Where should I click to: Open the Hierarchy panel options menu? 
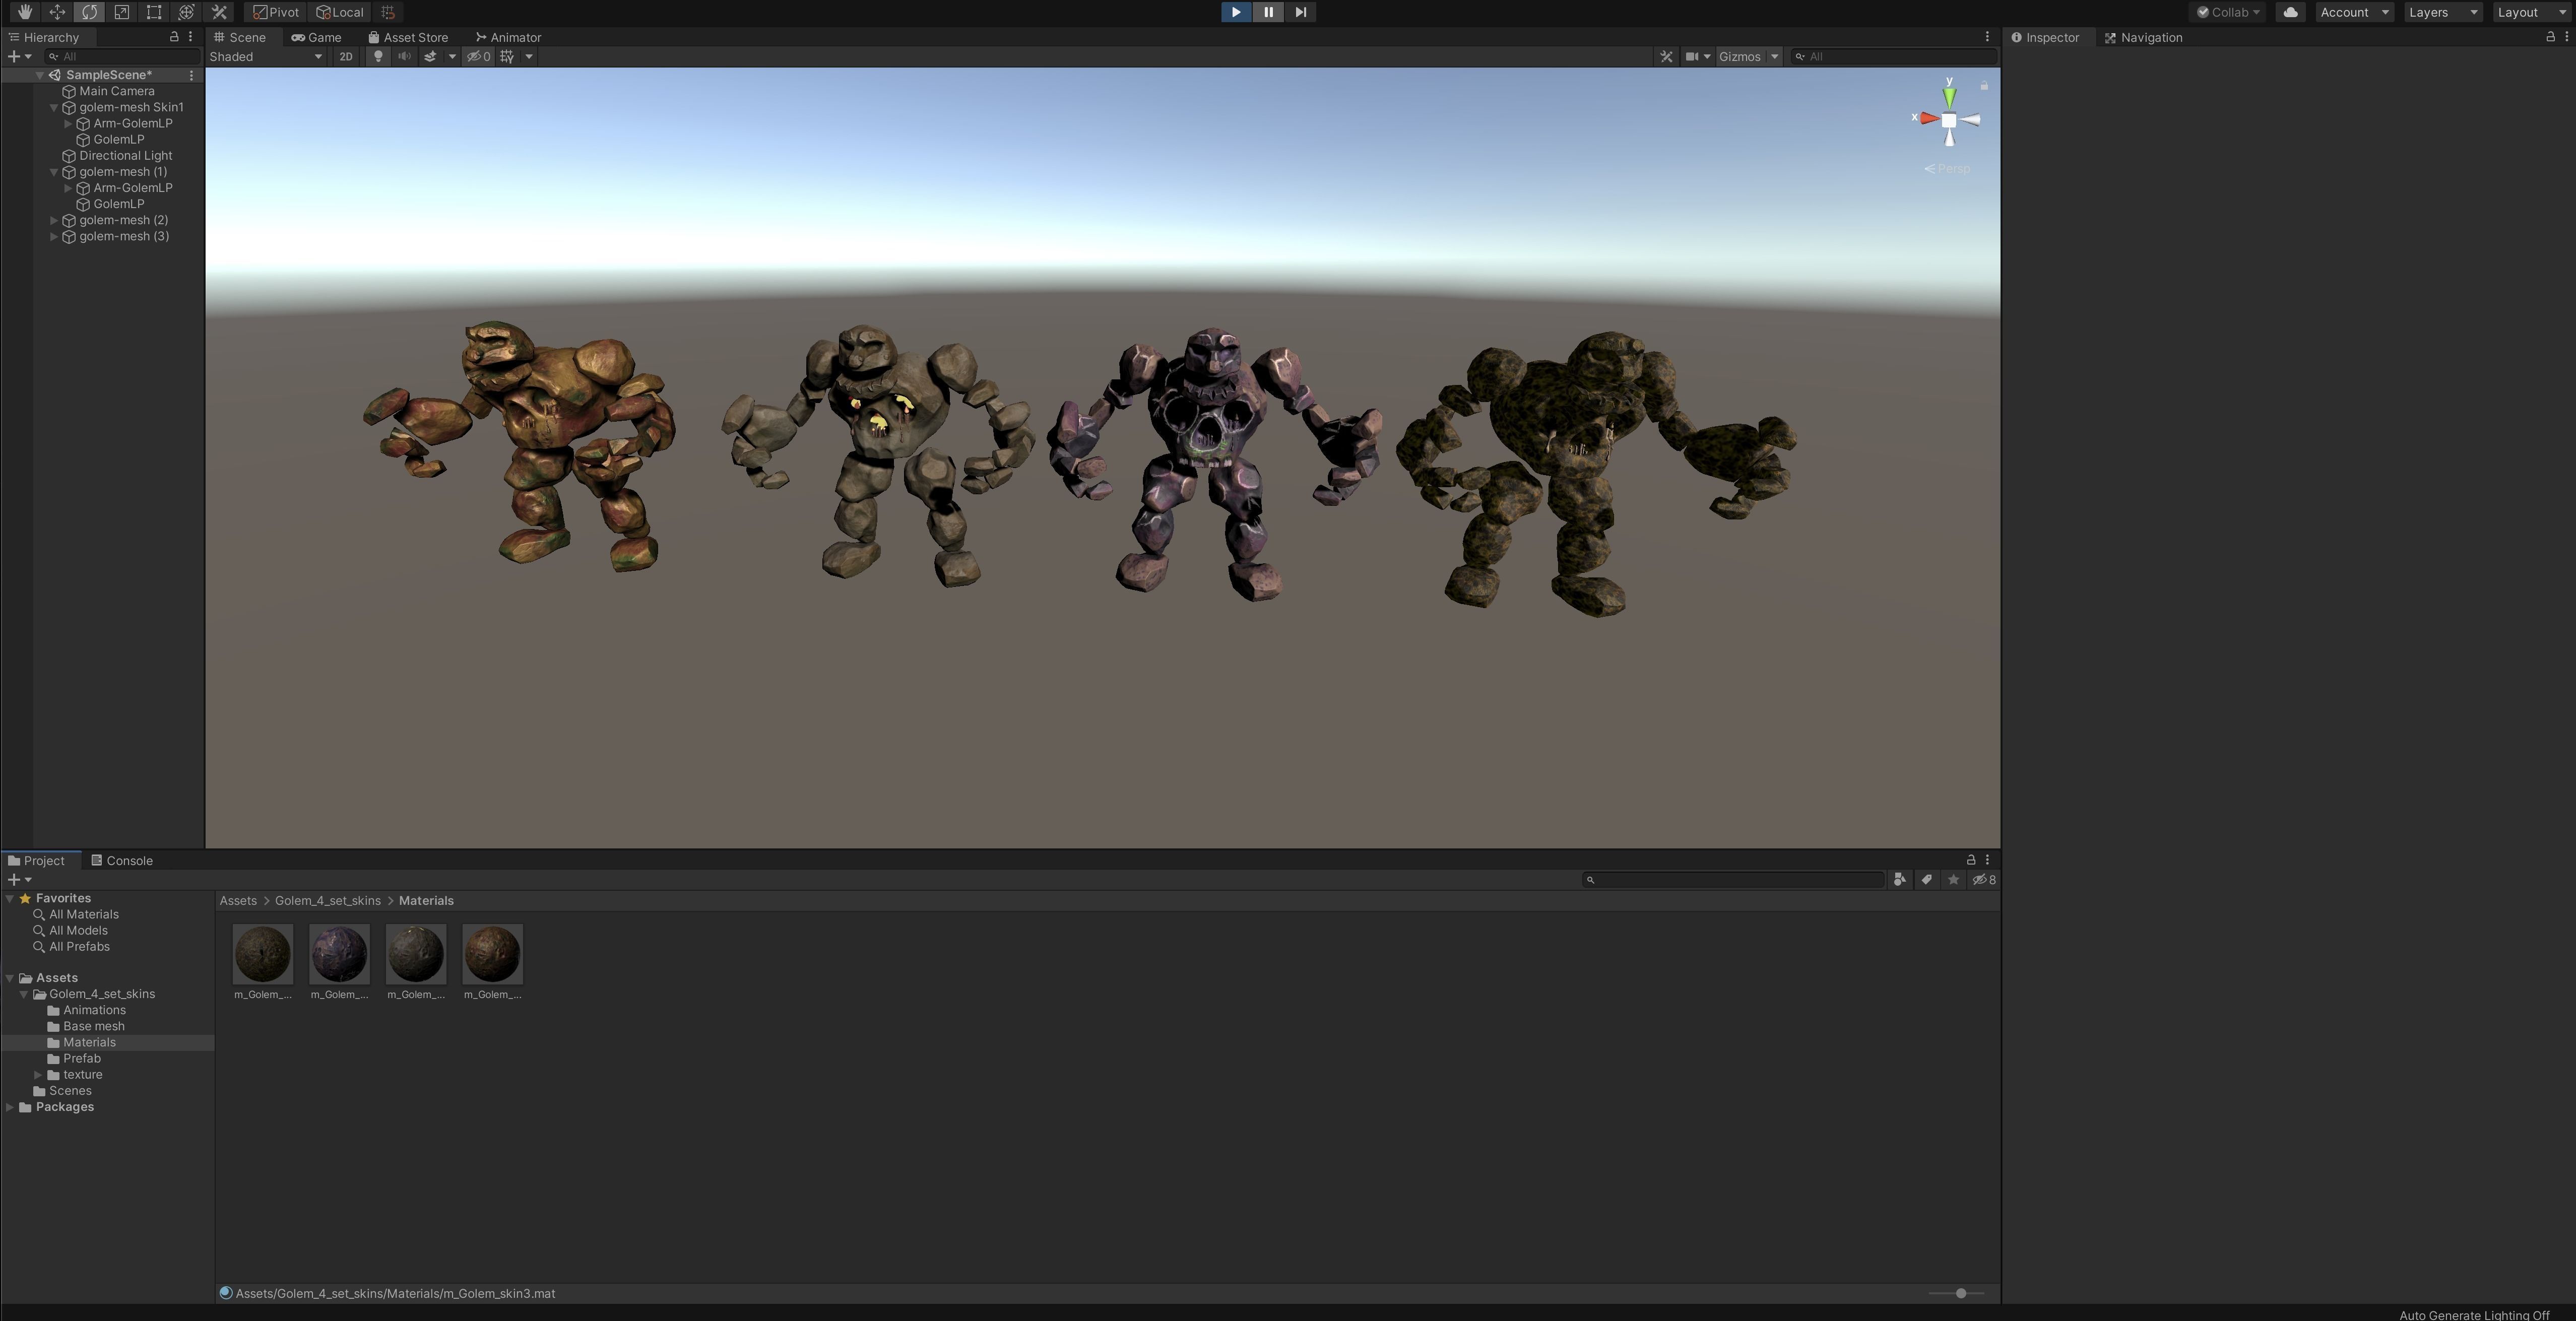tap(190, 37)
